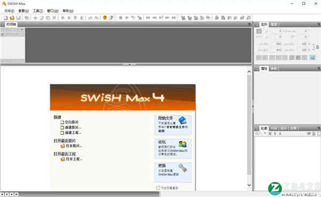Click the 打开影片... link
321x197 pixels.
pos(72,146)
